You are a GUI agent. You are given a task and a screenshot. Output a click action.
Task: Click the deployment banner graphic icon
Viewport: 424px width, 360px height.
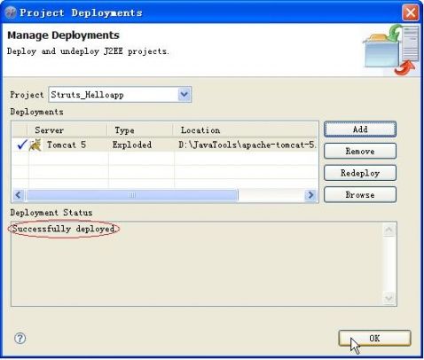tap(392, 50)
